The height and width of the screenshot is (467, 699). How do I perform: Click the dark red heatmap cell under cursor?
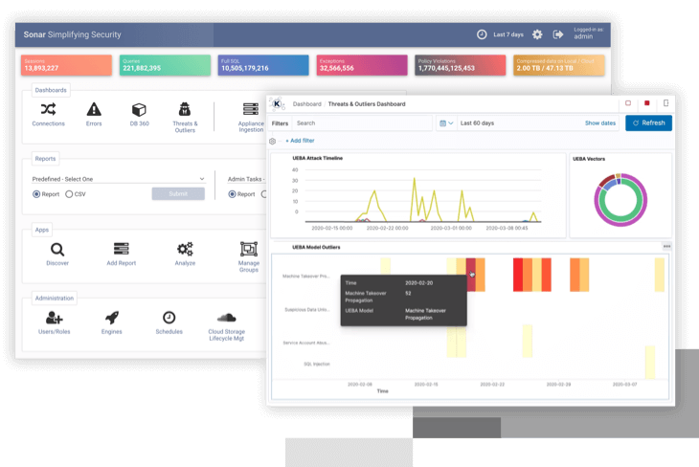tap(471, 275)
